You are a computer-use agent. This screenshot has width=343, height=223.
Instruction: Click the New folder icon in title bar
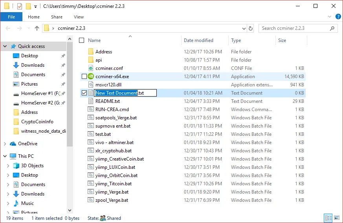pos(28,6)
